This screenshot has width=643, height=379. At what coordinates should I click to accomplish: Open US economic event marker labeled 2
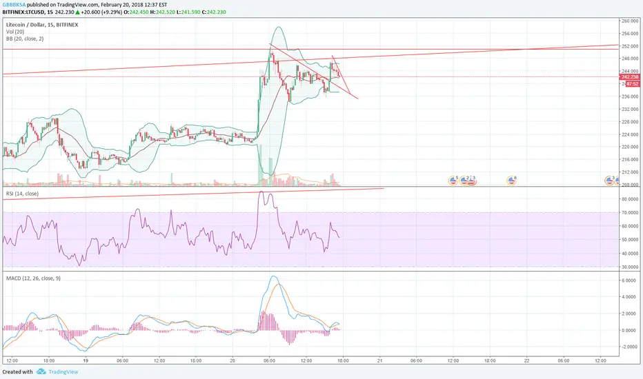464,180
